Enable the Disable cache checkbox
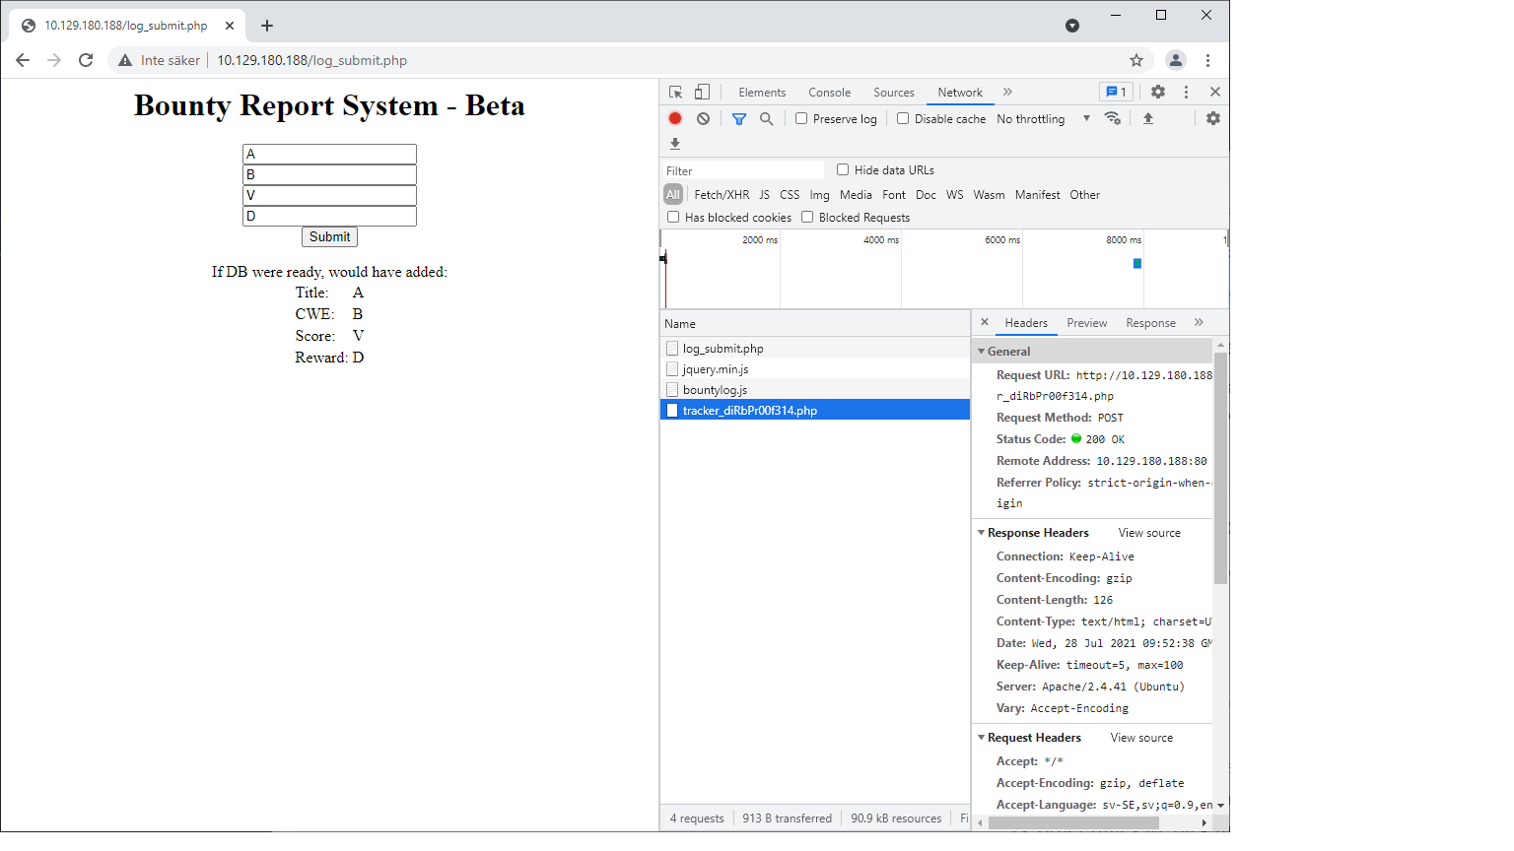Screen dimensions: 1514x851 coord(903,118)
